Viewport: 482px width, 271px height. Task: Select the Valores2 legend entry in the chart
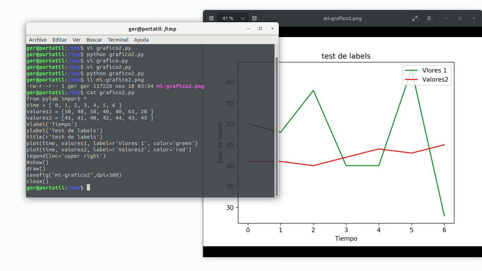435,79
